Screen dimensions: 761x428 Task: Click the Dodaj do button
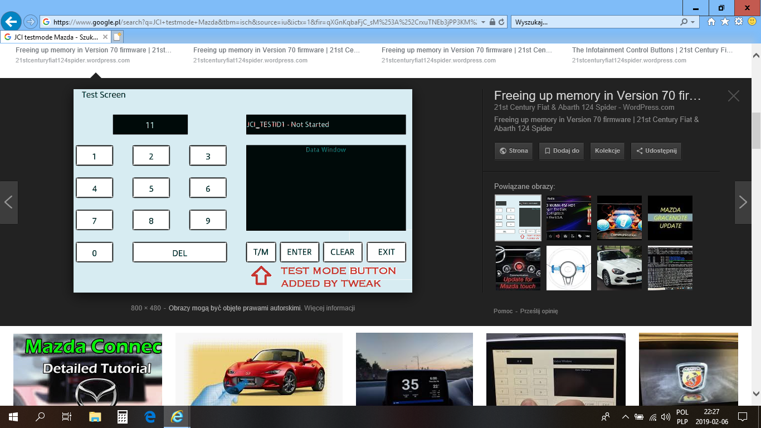tap(561, 151)
